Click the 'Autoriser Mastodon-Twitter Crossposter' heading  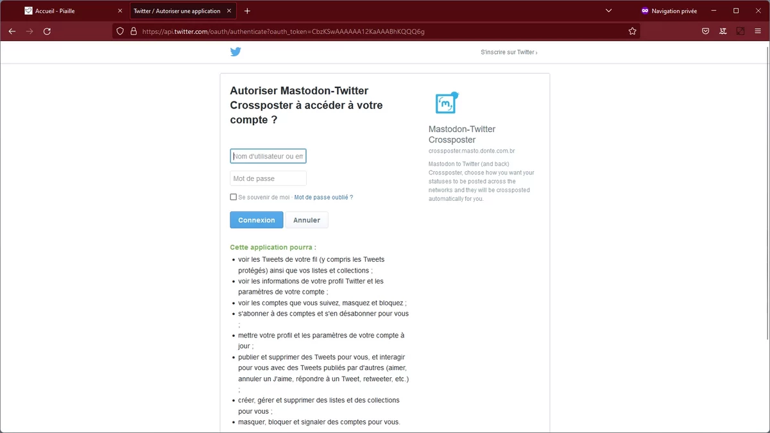point(308,105)
